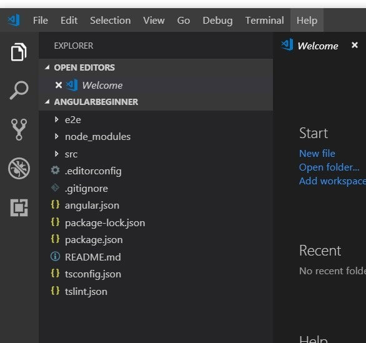This screenshot has width=366, height=343.
Task: Open the Search view in activity bar
Action: (x=19, y=90)
